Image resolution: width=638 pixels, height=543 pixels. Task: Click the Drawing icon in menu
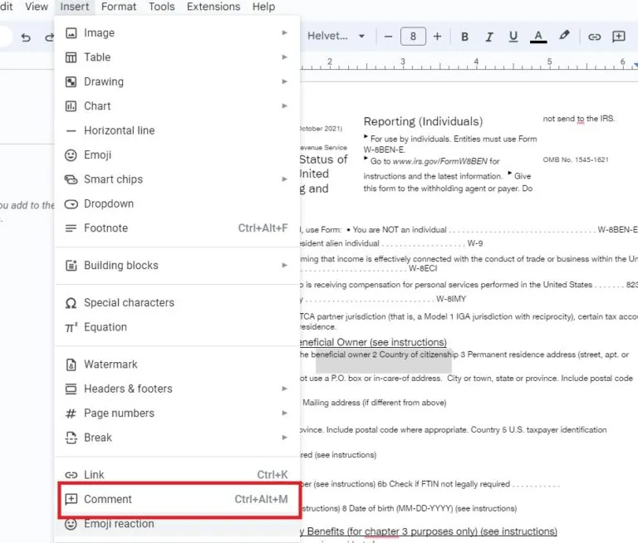pos(71,81)
